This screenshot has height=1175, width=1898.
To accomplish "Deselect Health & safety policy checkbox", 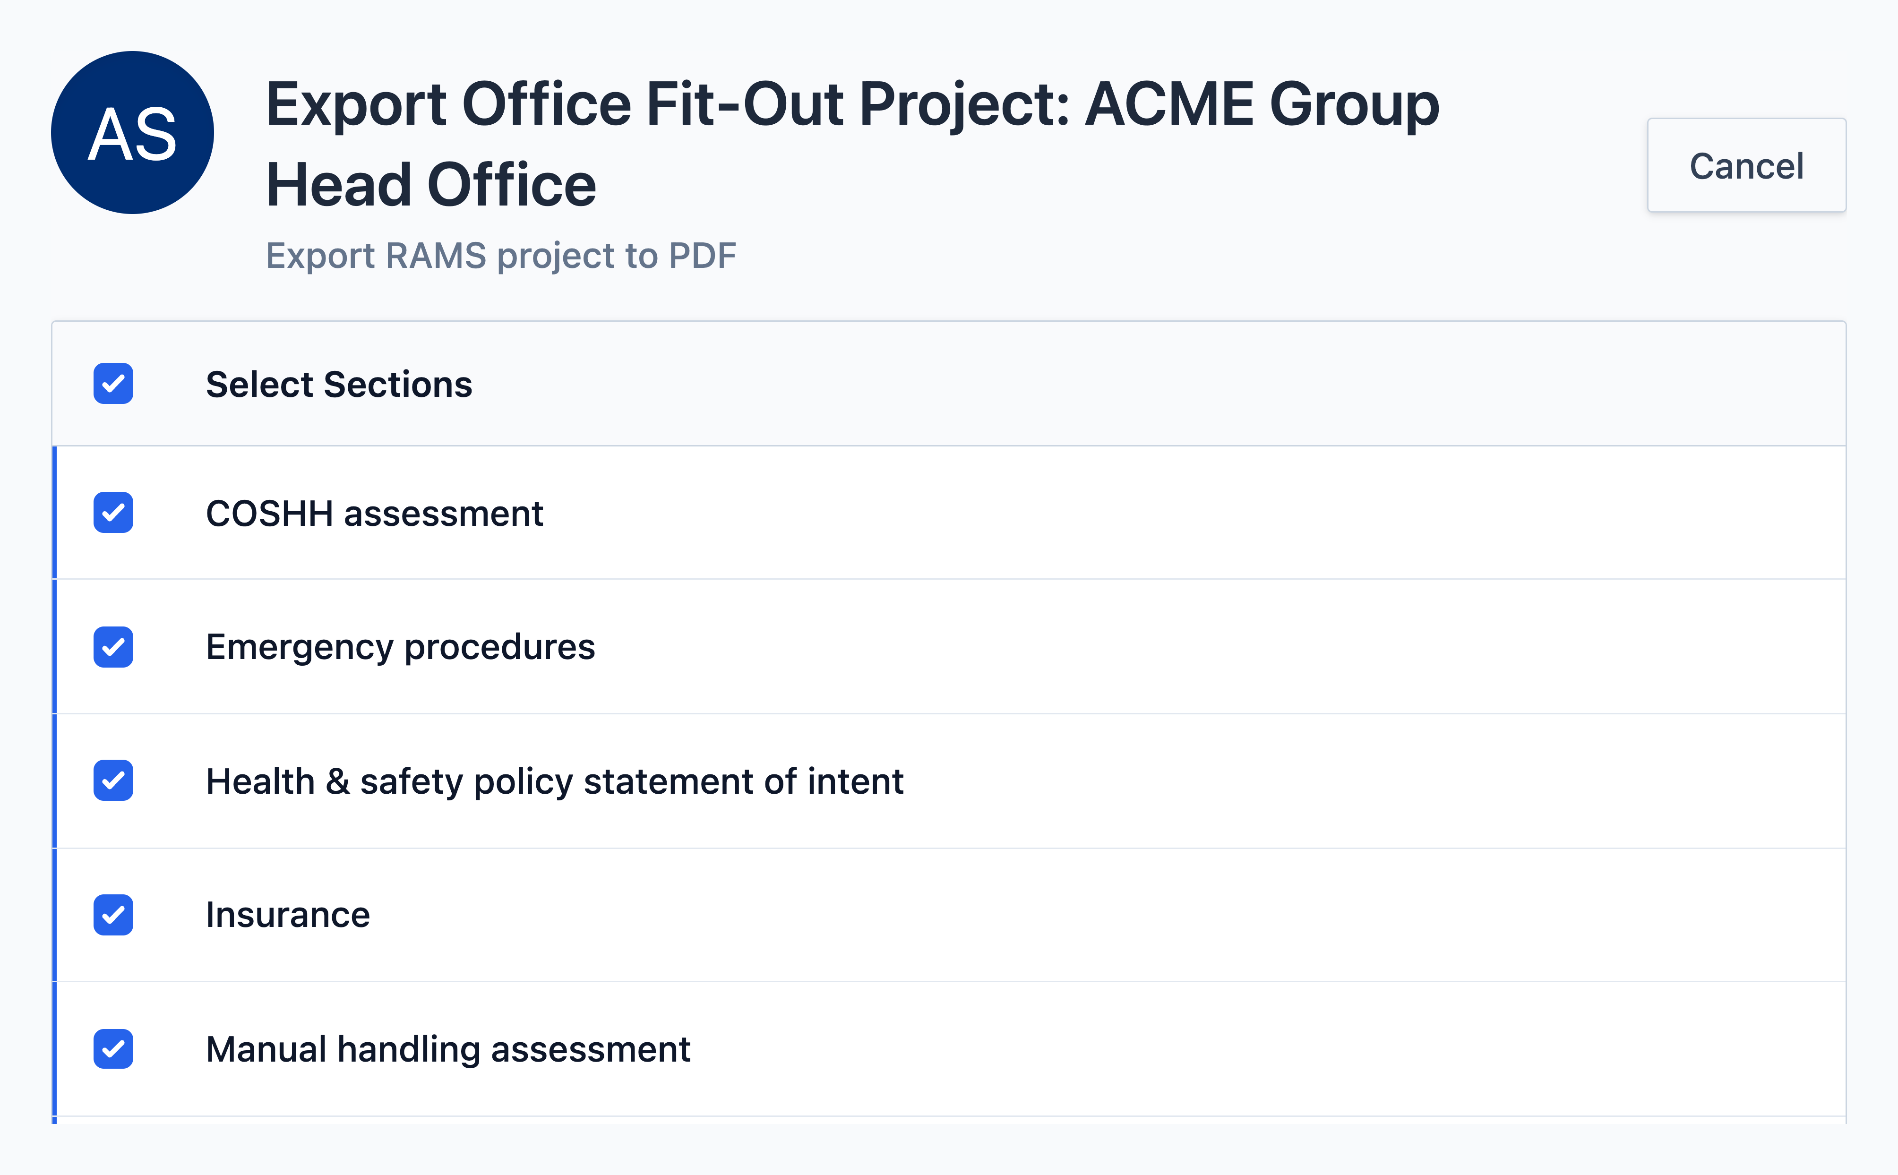I will (113, 780).
